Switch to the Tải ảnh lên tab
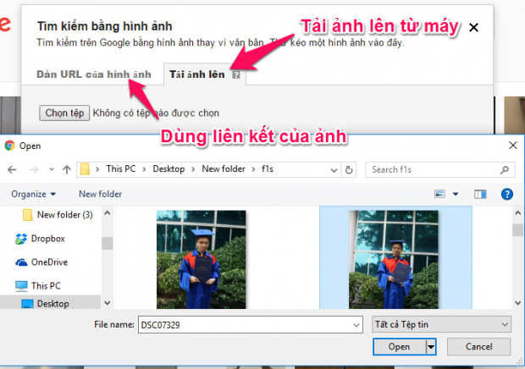This screenshot has height=369, width=525. (197, 74)
